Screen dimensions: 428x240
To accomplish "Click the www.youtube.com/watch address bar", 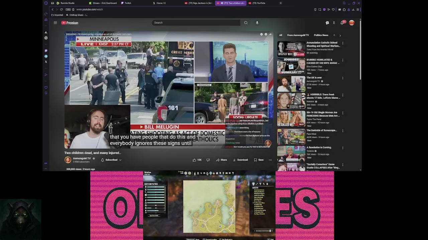I will click(x=90, y=9).
